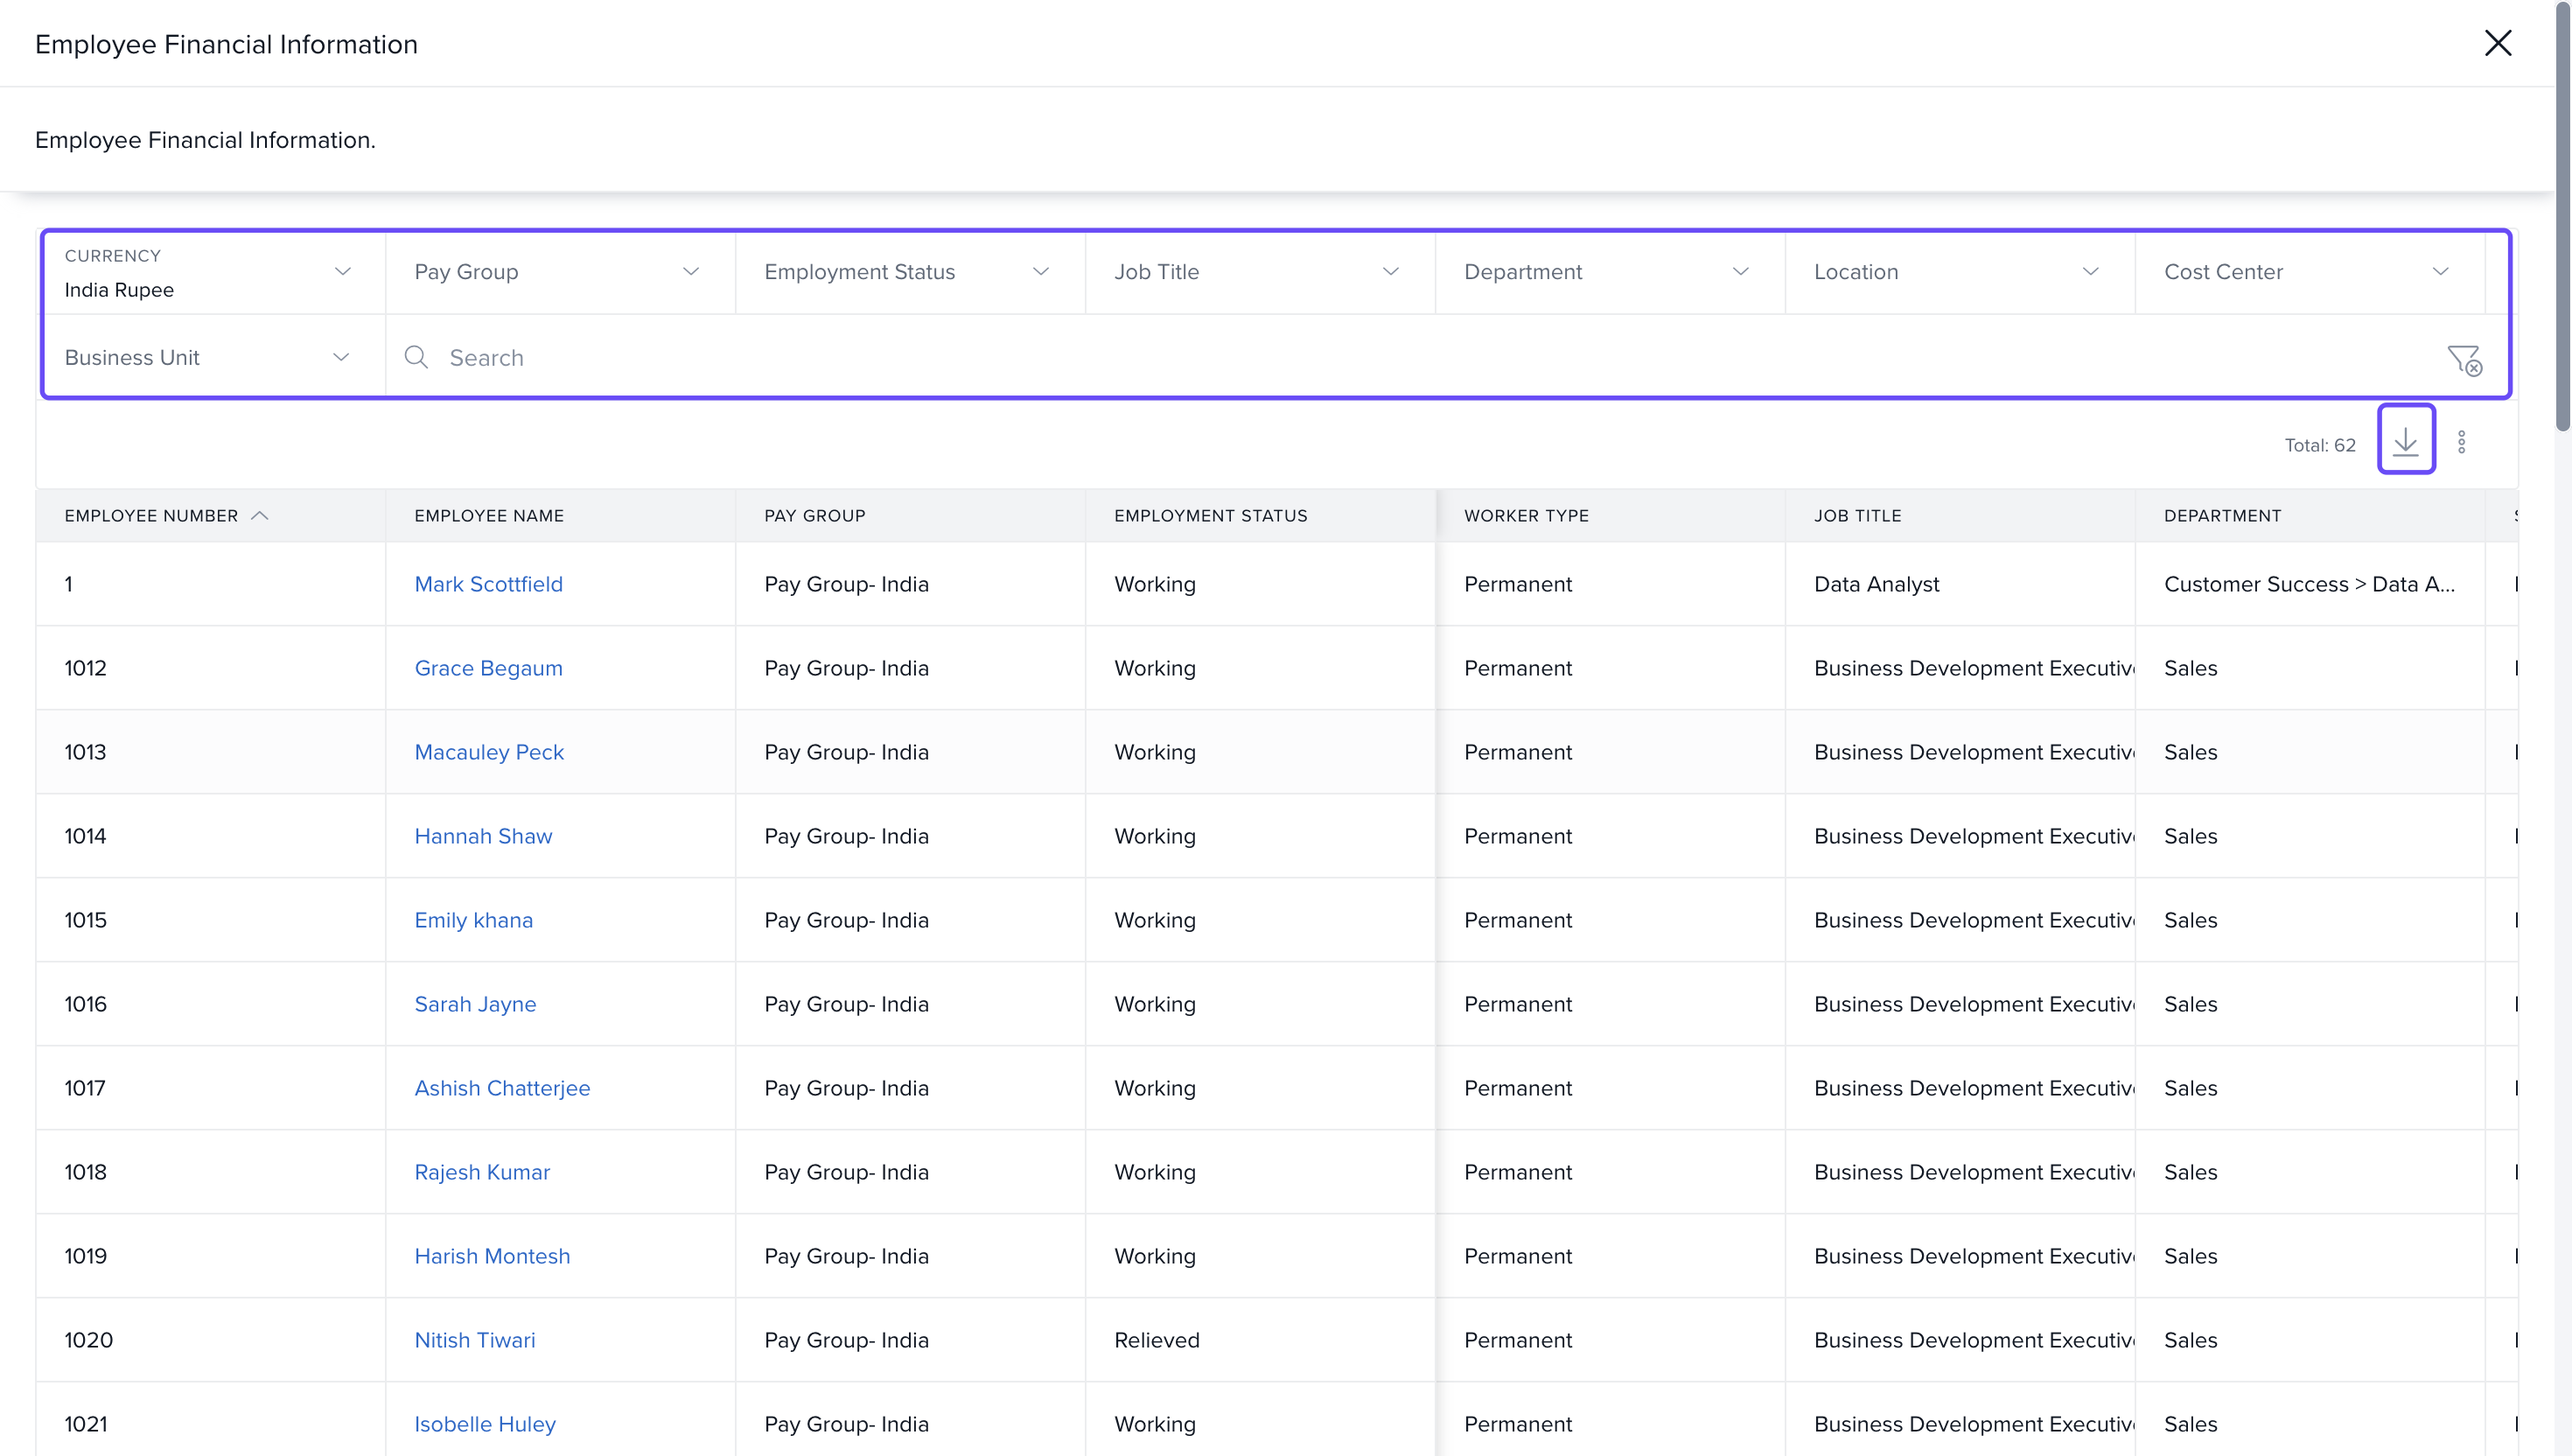Viewport: 2572px width, 1456px height.
Task: Open Nitish Tiwari's employee profile link
Action: [474, 1340]
